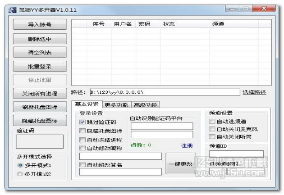Enable 自动关闭听筒 checkbox
Image resolution: width=284 pixels, height=195 pixels.
[212, 137]
